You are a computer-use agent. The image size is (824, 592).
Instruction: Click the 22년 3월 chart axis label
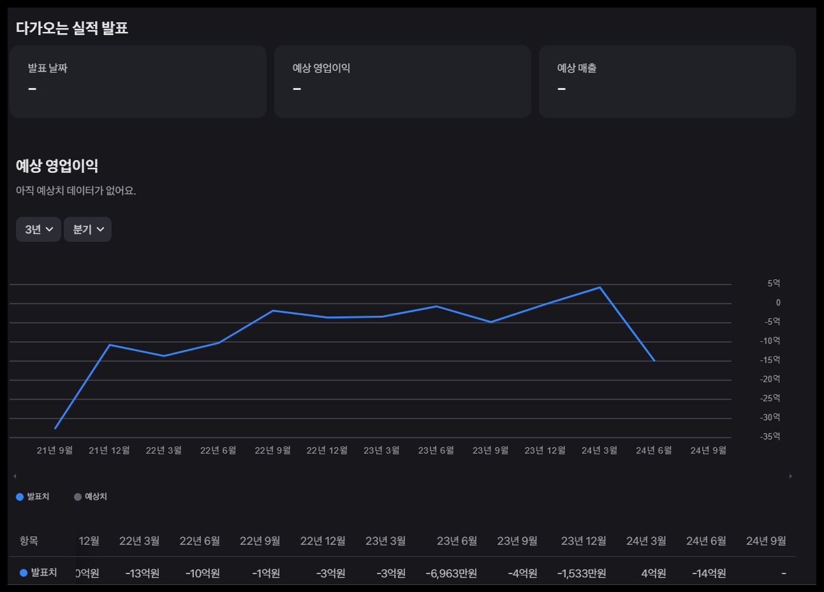click(164, 450)
